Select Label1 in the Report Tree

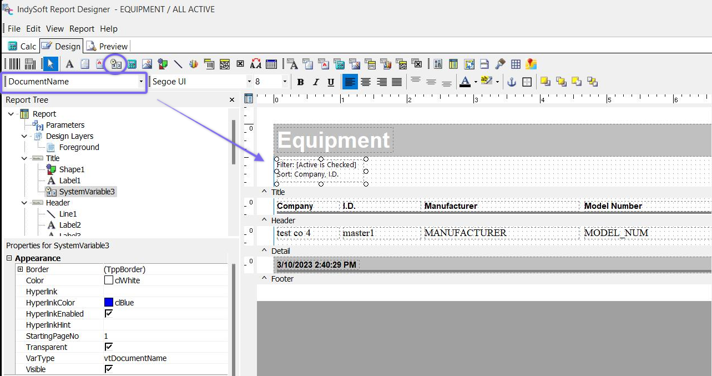tap(69, 181)
